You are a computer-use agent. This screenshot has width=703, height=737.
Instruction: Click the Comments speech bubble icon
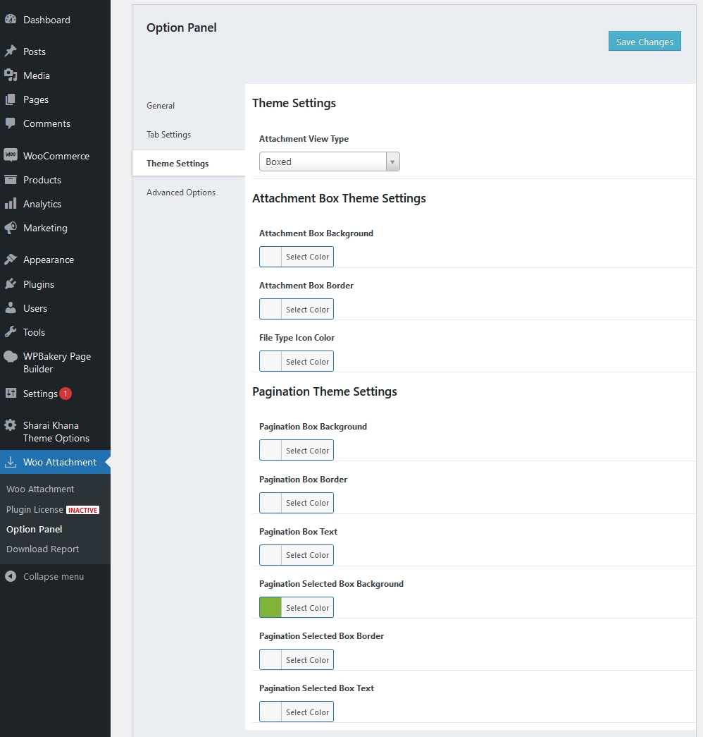(x=11, y=123)
